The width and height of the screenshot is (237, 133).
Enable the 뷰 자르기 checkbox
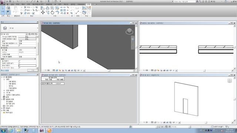[x=20, y=61]
